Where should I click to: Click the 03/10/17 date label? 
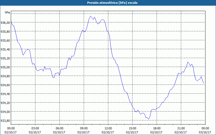(x=205, y=132)
